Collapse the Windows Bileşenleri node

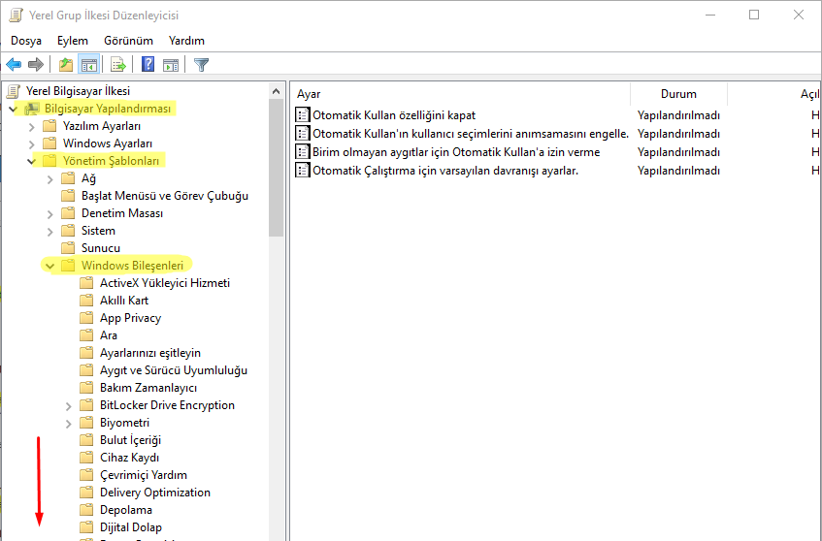coord(49,266)
